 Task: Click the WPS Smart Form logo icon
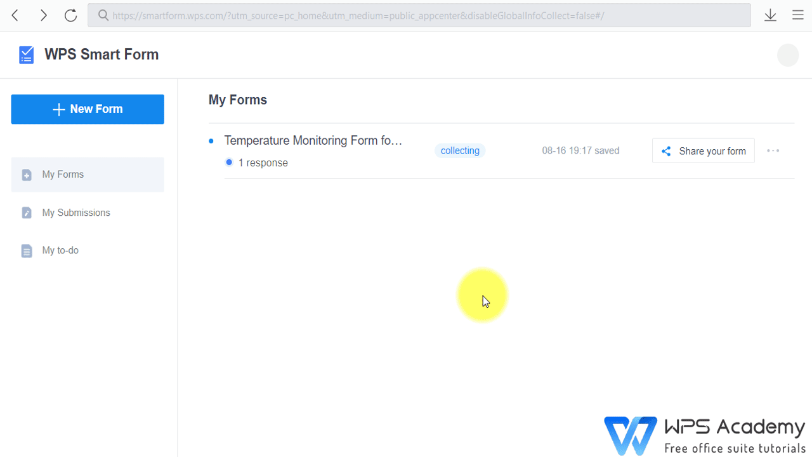pos(26,55)
